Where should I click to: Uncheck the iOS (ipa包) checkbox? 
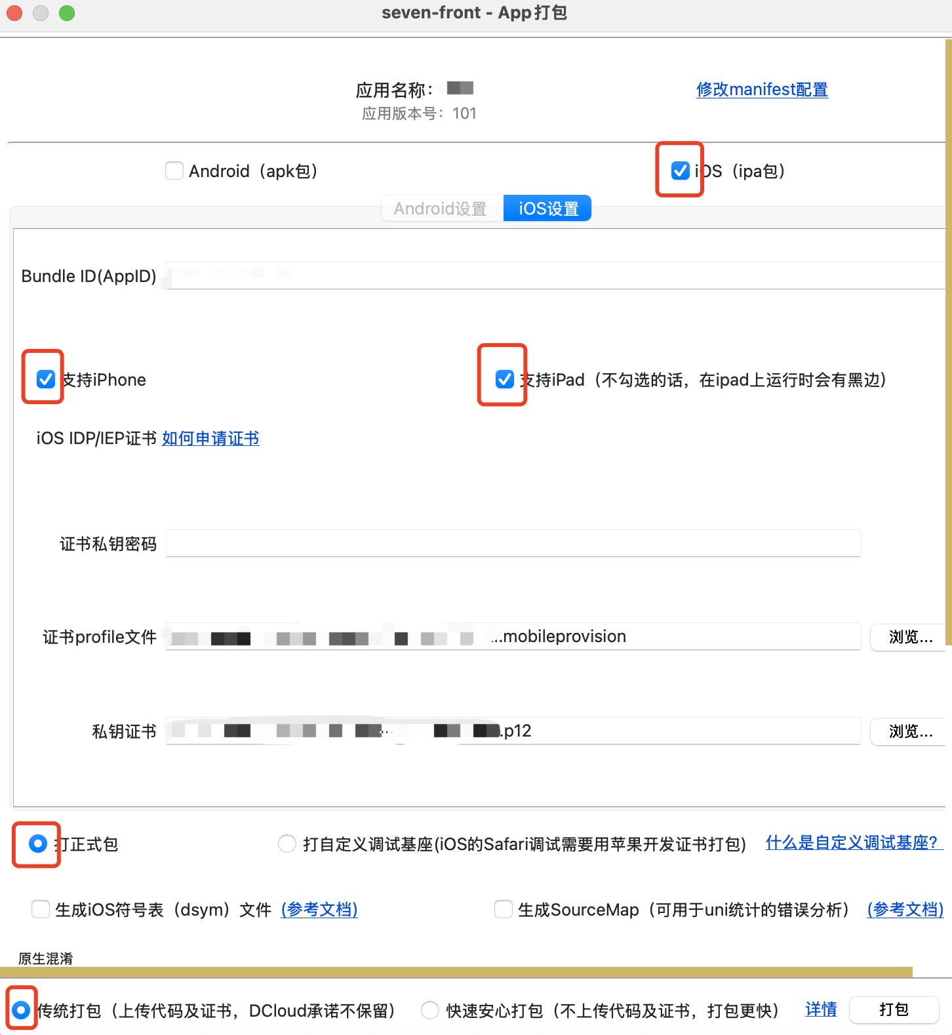(x=680, y=171)
